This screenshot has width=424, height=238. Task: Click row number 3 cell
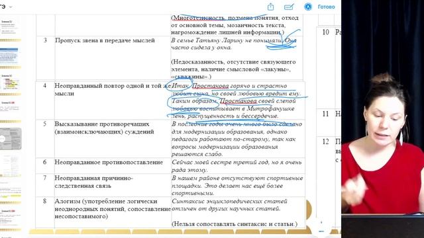pos(45,40)
